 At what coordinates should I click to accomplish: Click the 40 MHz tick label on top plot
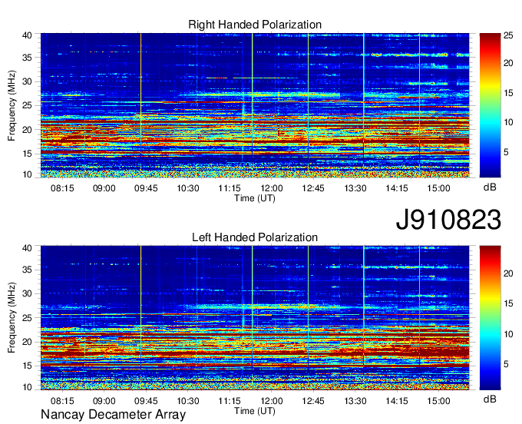pos(27,35)
